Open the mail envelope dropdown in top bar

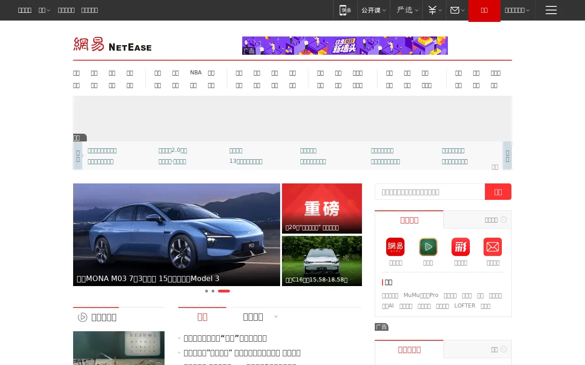457,10
